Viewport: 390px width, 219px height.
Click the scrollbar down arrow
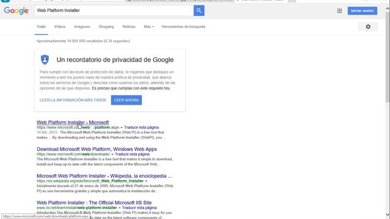pyautogui.click(x=388, y=215)
